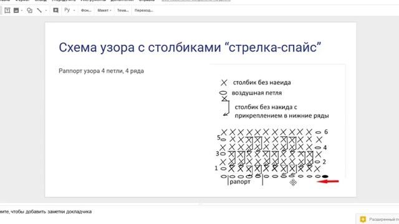399x224 pixels.
Task: Click the Переход... transition button
Action: pos(144,11)
